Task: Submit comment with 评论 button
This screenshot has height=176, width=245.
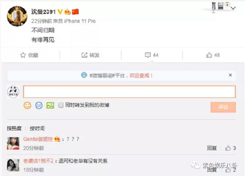Action: [223, 107]
